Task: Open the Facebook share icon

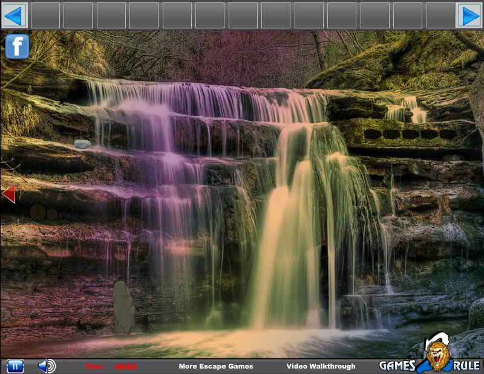Action: [x=18, y=47]
